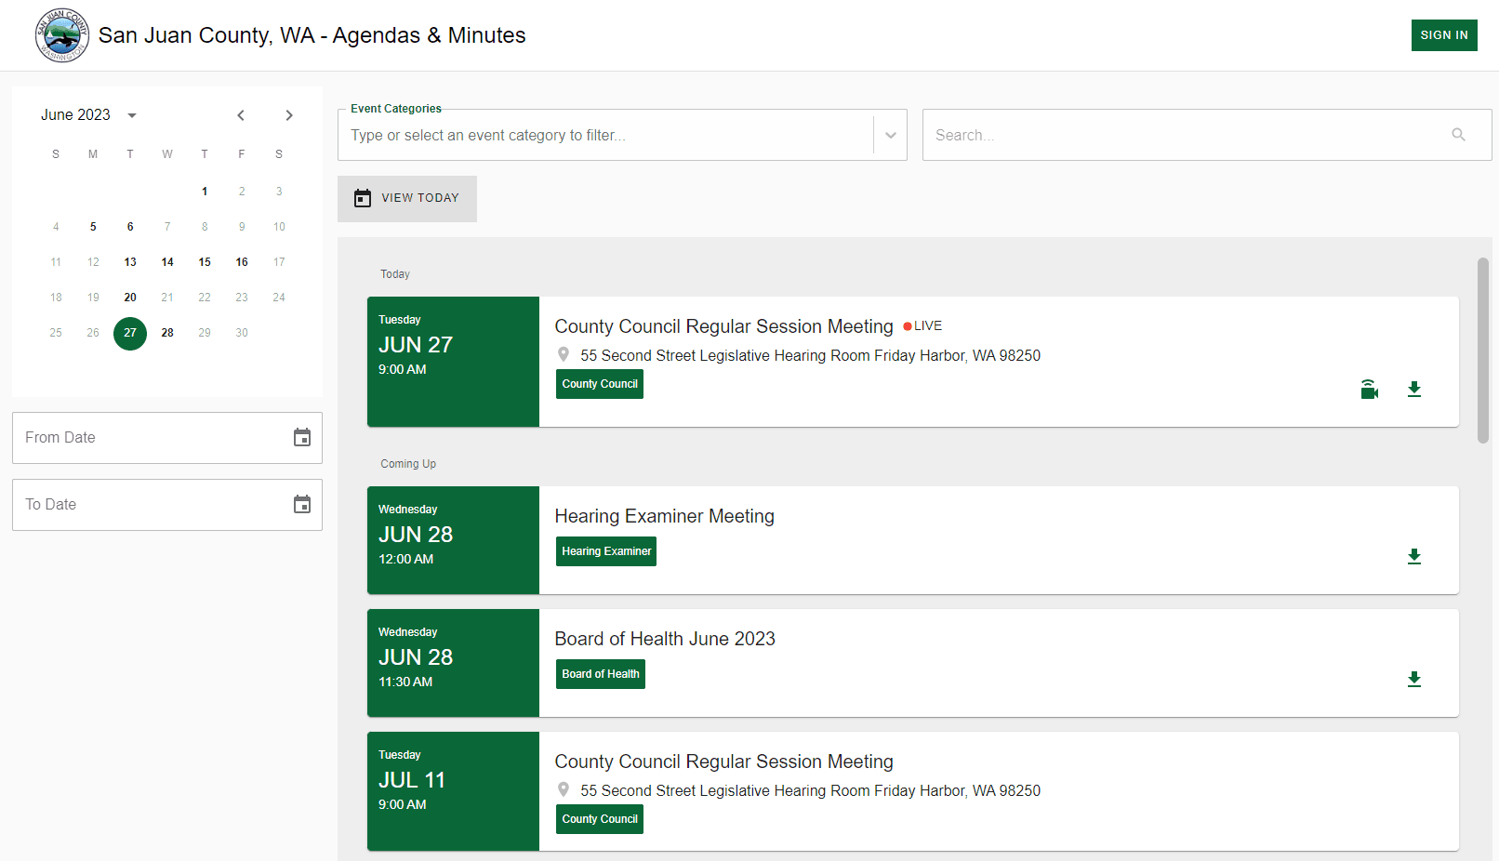Download the June 27 County Council agenda
1499x861 pixels.
click(1414, 389)
